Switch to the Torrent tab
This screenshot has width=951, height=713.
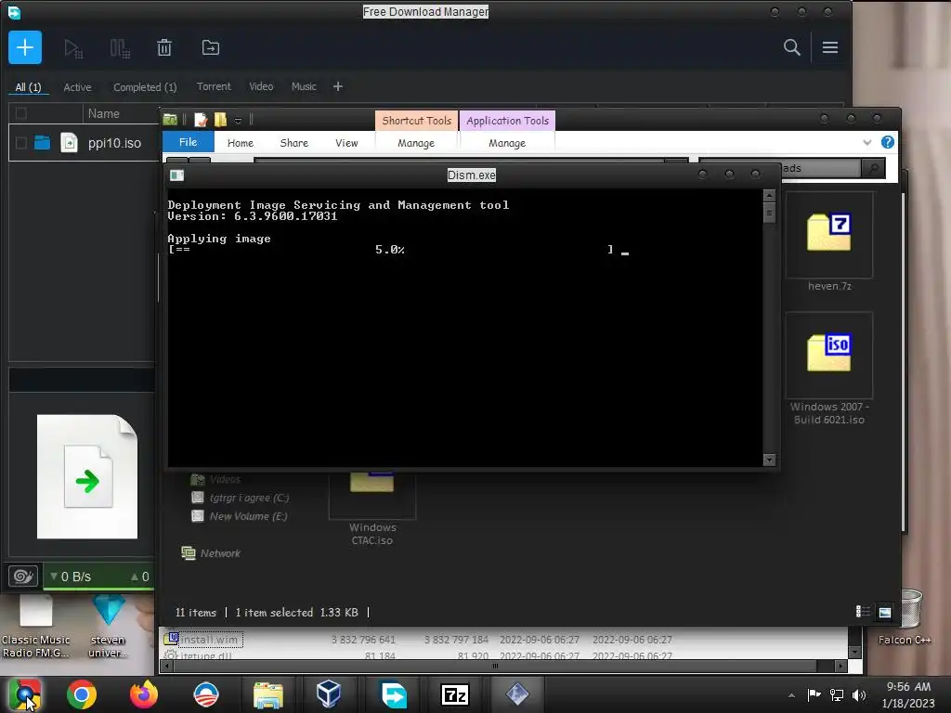214,86
